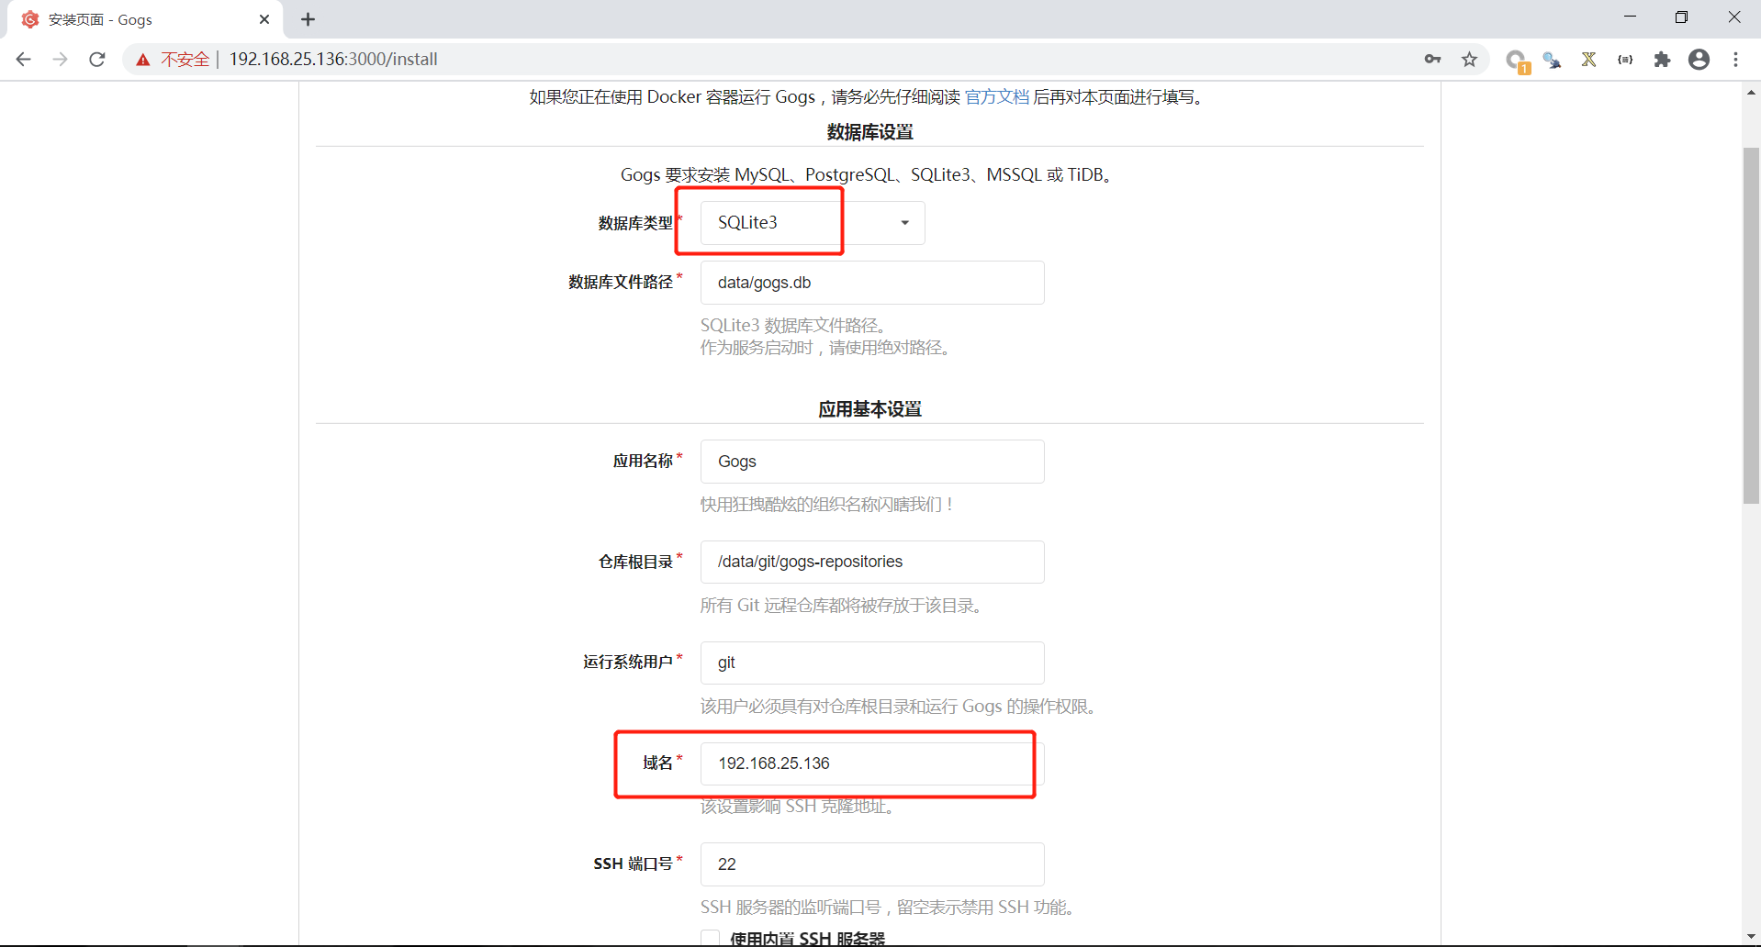Minimize the Chrome window
This screenshot has width=1761, height=947.
pos(1630,17)
